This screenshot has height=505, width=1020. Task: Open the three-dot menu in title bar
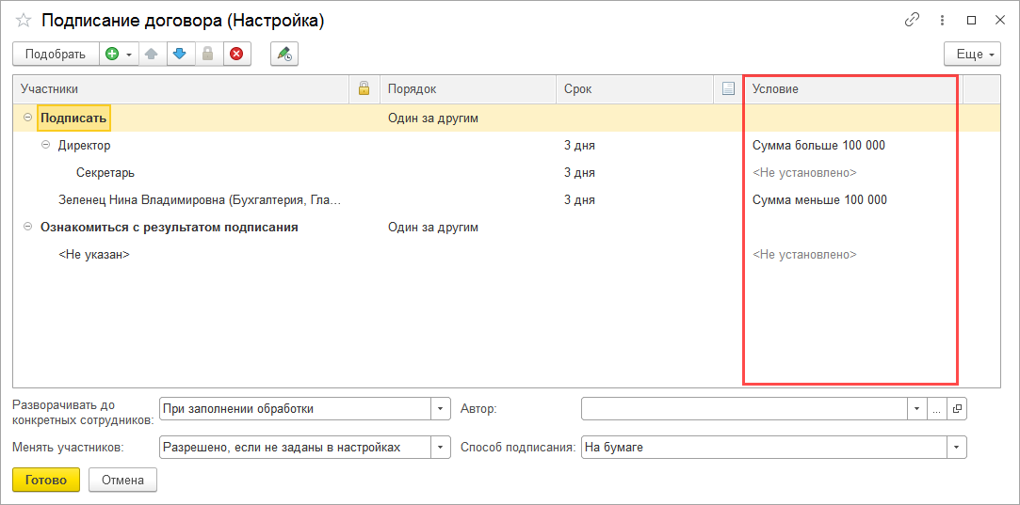point(942,20)
